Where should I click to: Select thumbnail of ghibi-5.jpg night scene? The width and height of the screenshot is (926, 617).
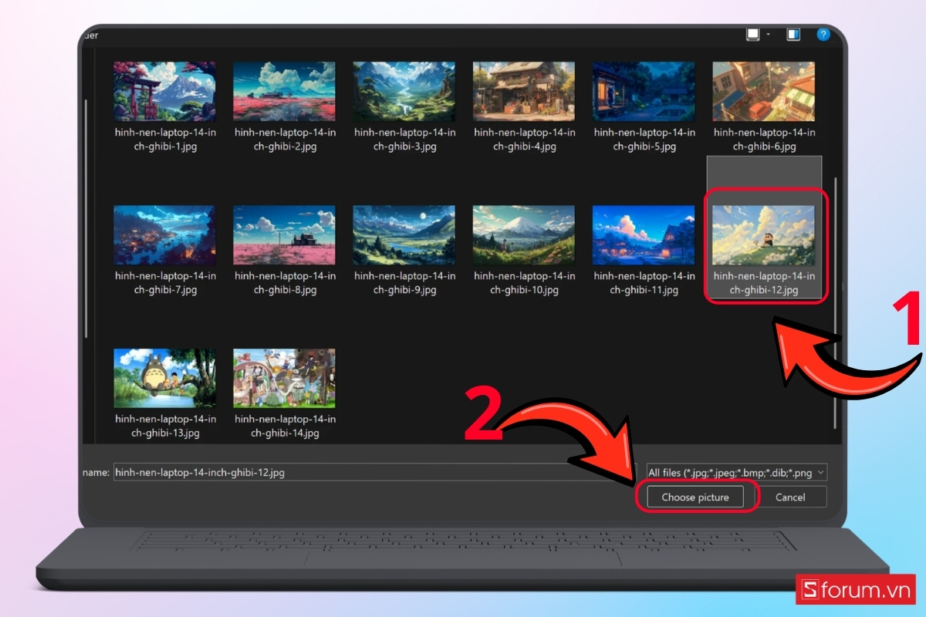(x=644, y=91)
